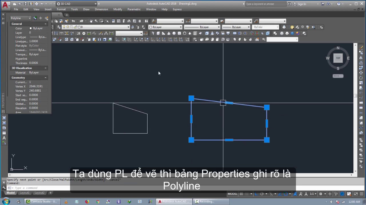366x205 pixels.
Task: Click the Plot printer icon beside ByColor
Action: pyautogui.click(x=284, y=27)
